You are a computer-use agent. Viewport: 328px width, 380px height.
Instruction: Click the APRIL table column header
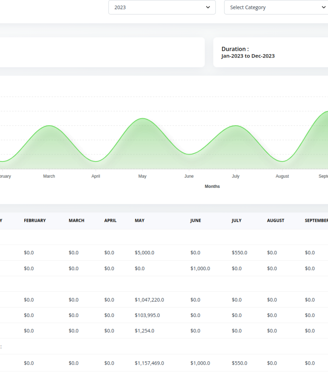tap(110, 221)
